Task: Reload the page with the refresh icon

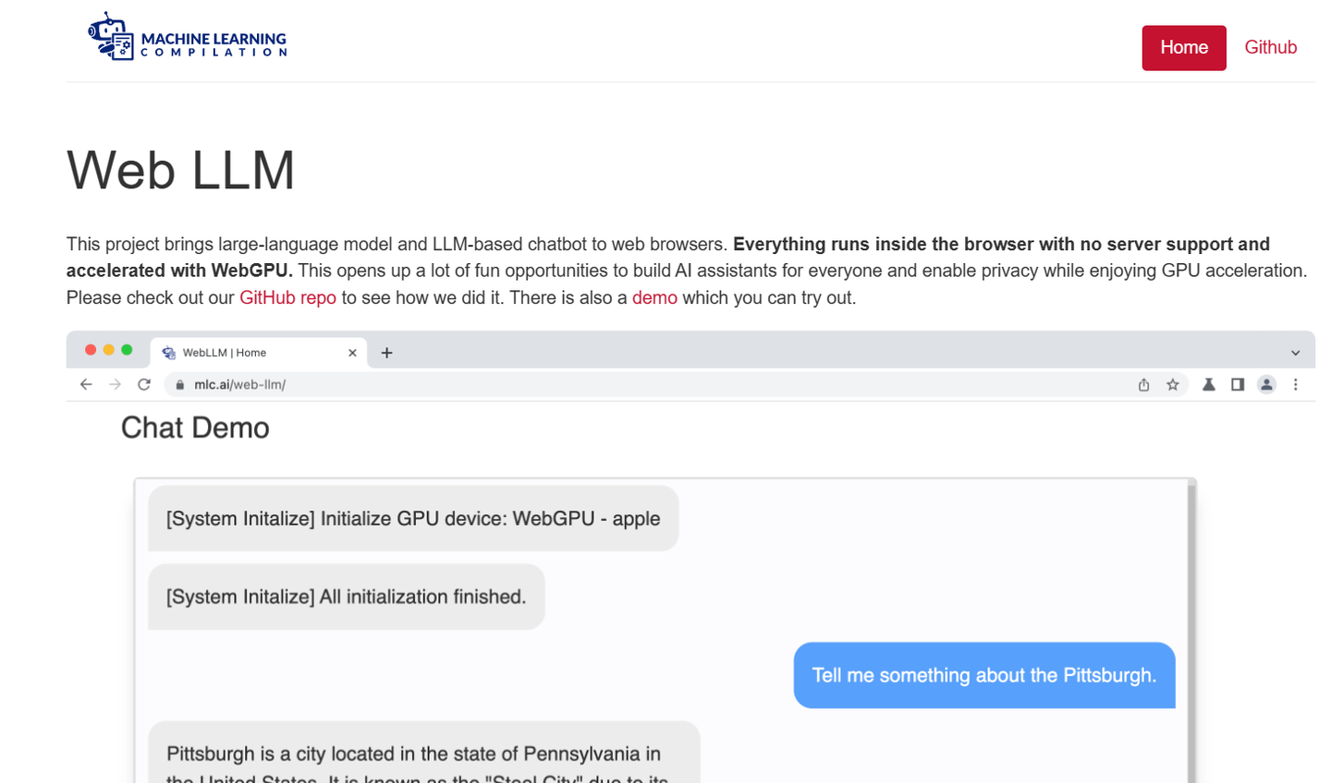Action: [x=144, y=384]
